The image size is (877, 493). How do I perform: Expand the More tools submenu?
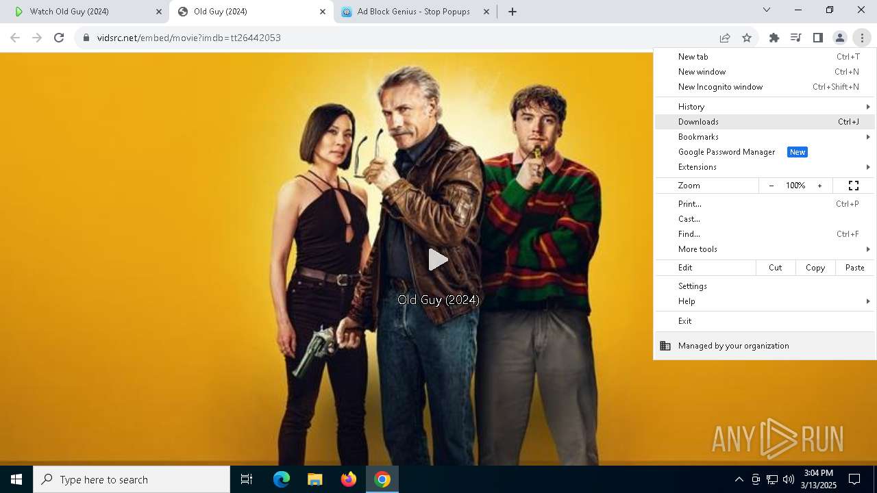(765, 249)
